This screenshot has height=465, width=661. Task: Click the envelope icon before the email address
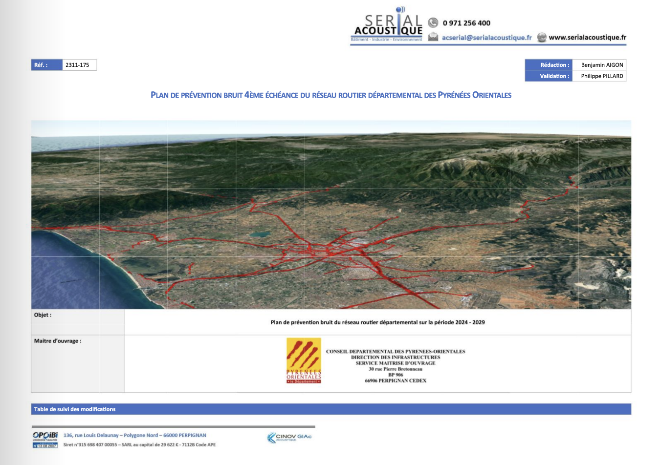433,37
